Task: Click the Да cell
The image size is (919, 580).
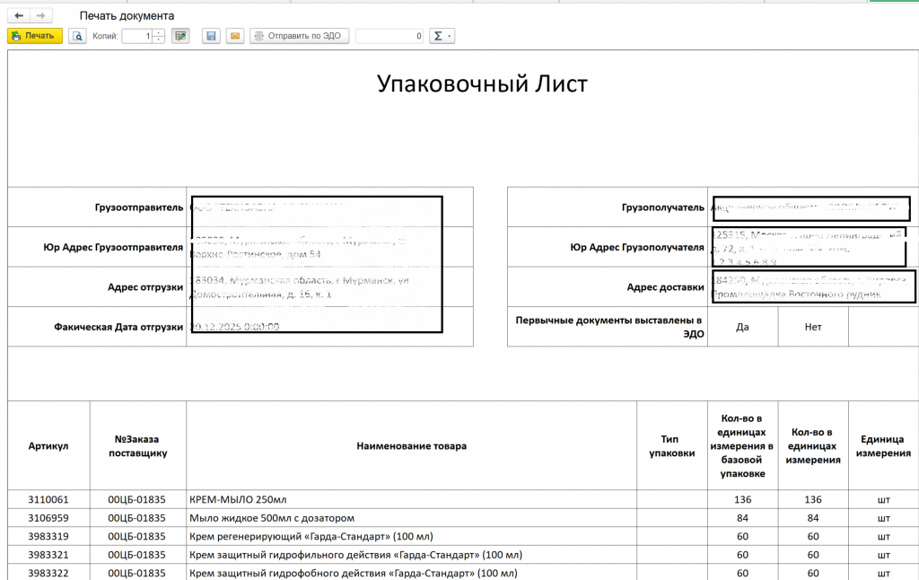Action: click(x=742, y=327)
